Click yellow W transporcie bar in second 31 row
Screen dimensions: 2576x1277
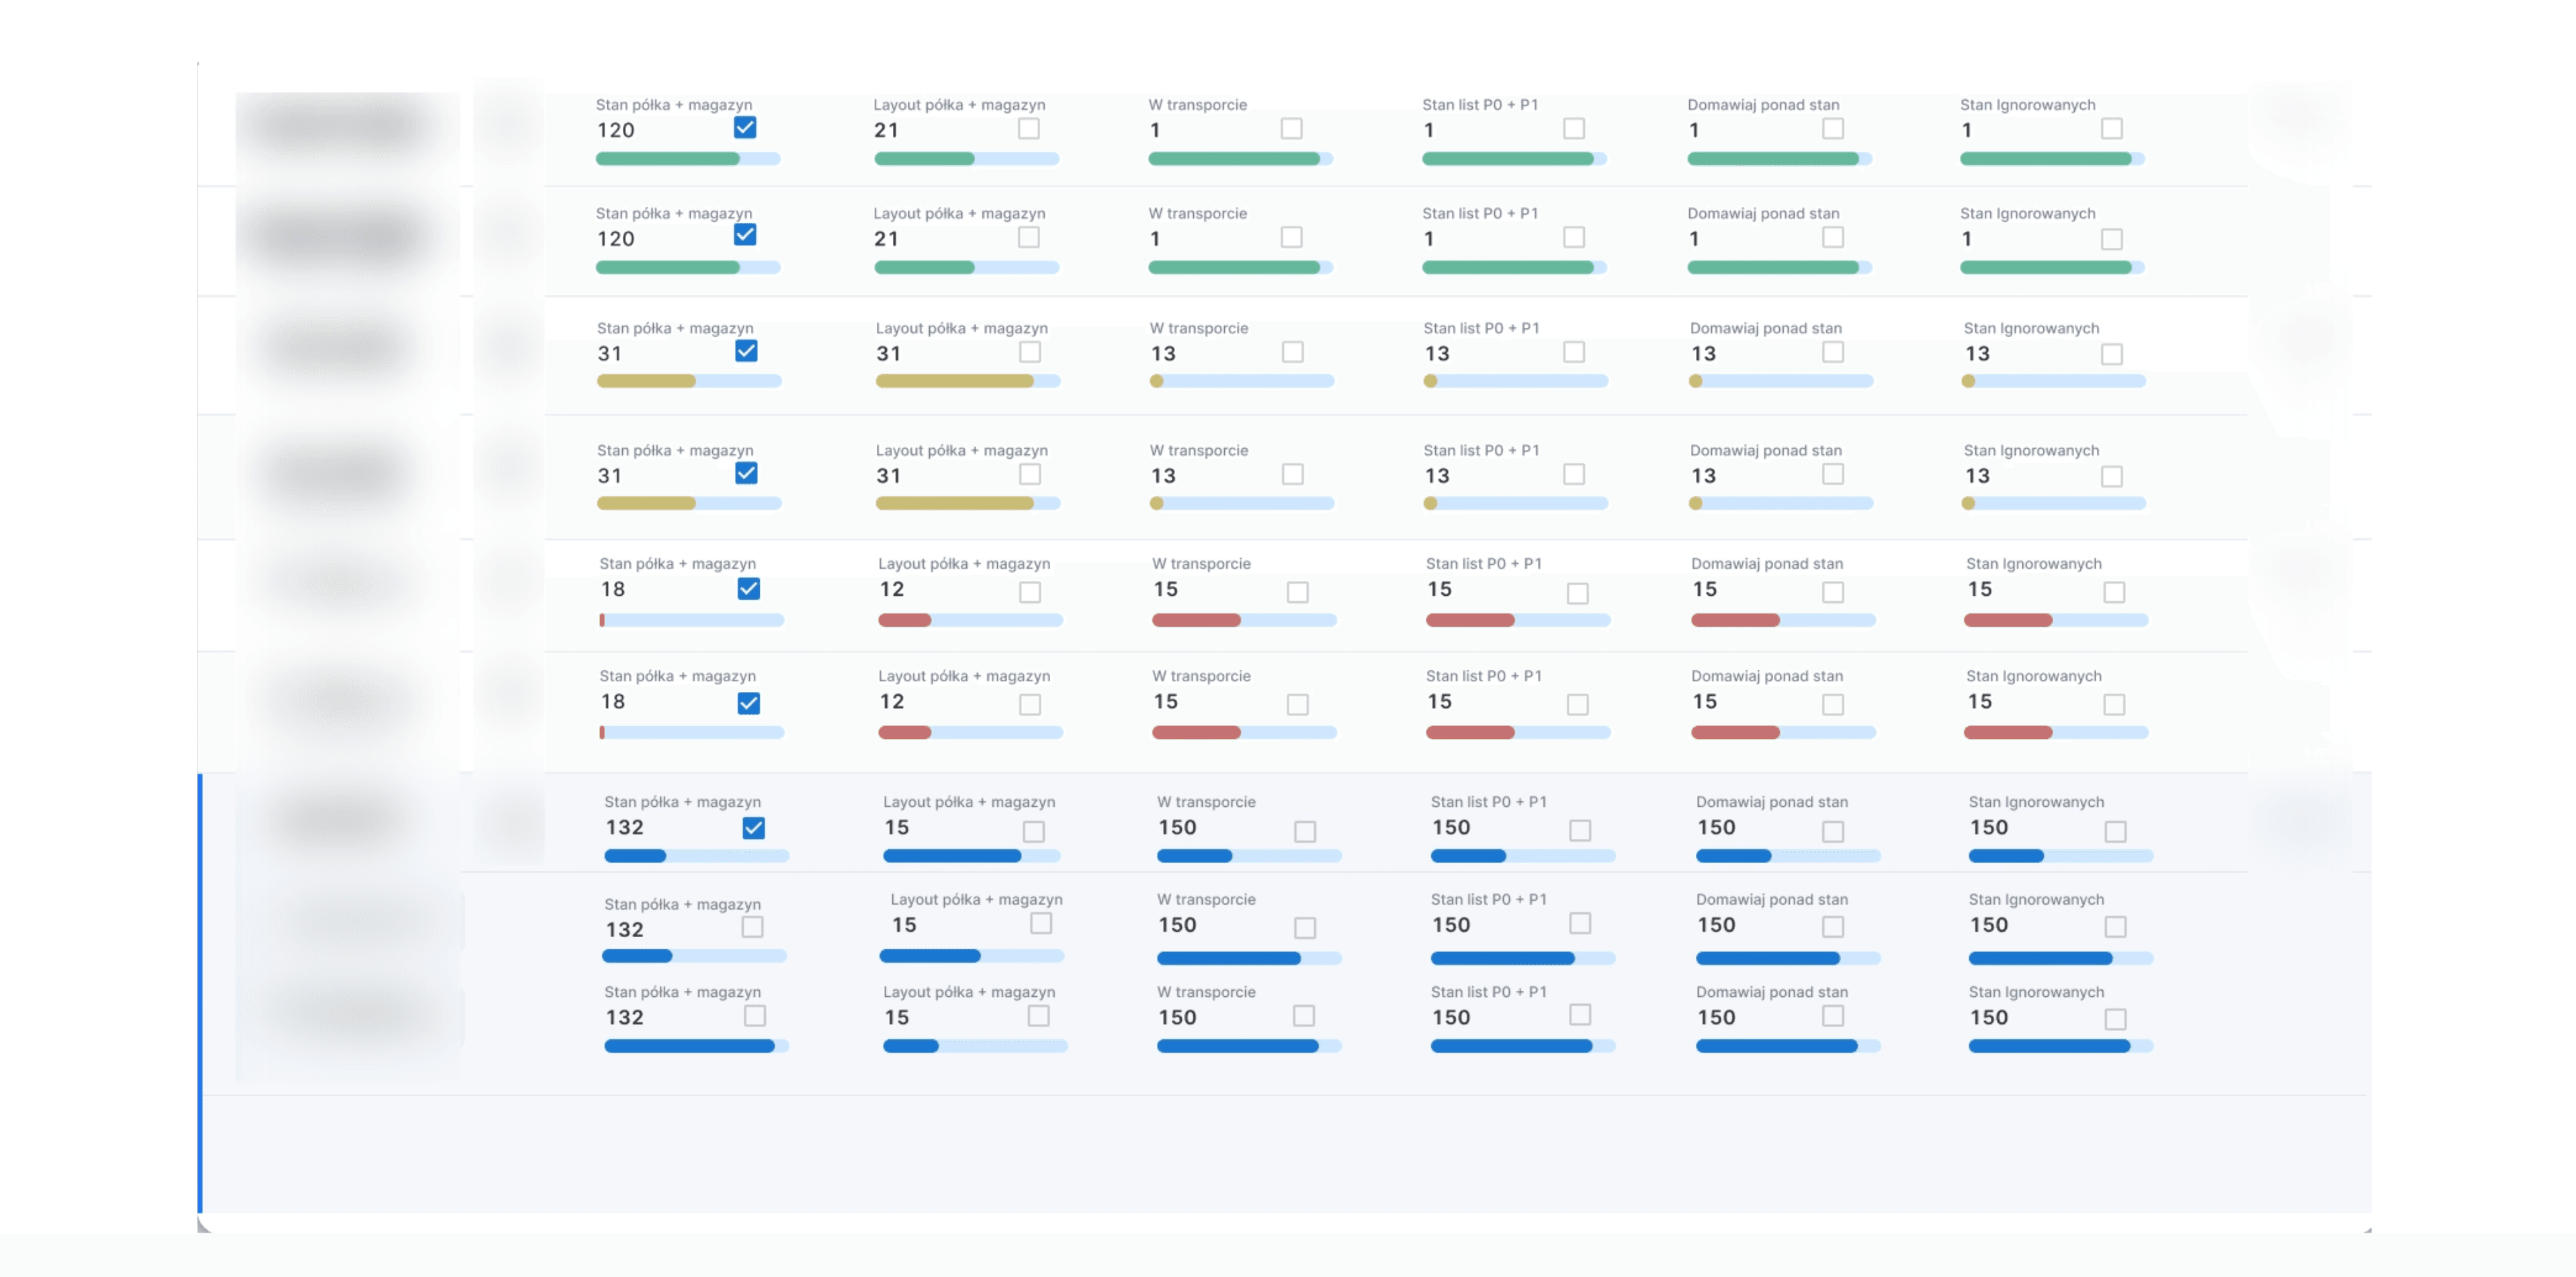(x=1242, y=503)
